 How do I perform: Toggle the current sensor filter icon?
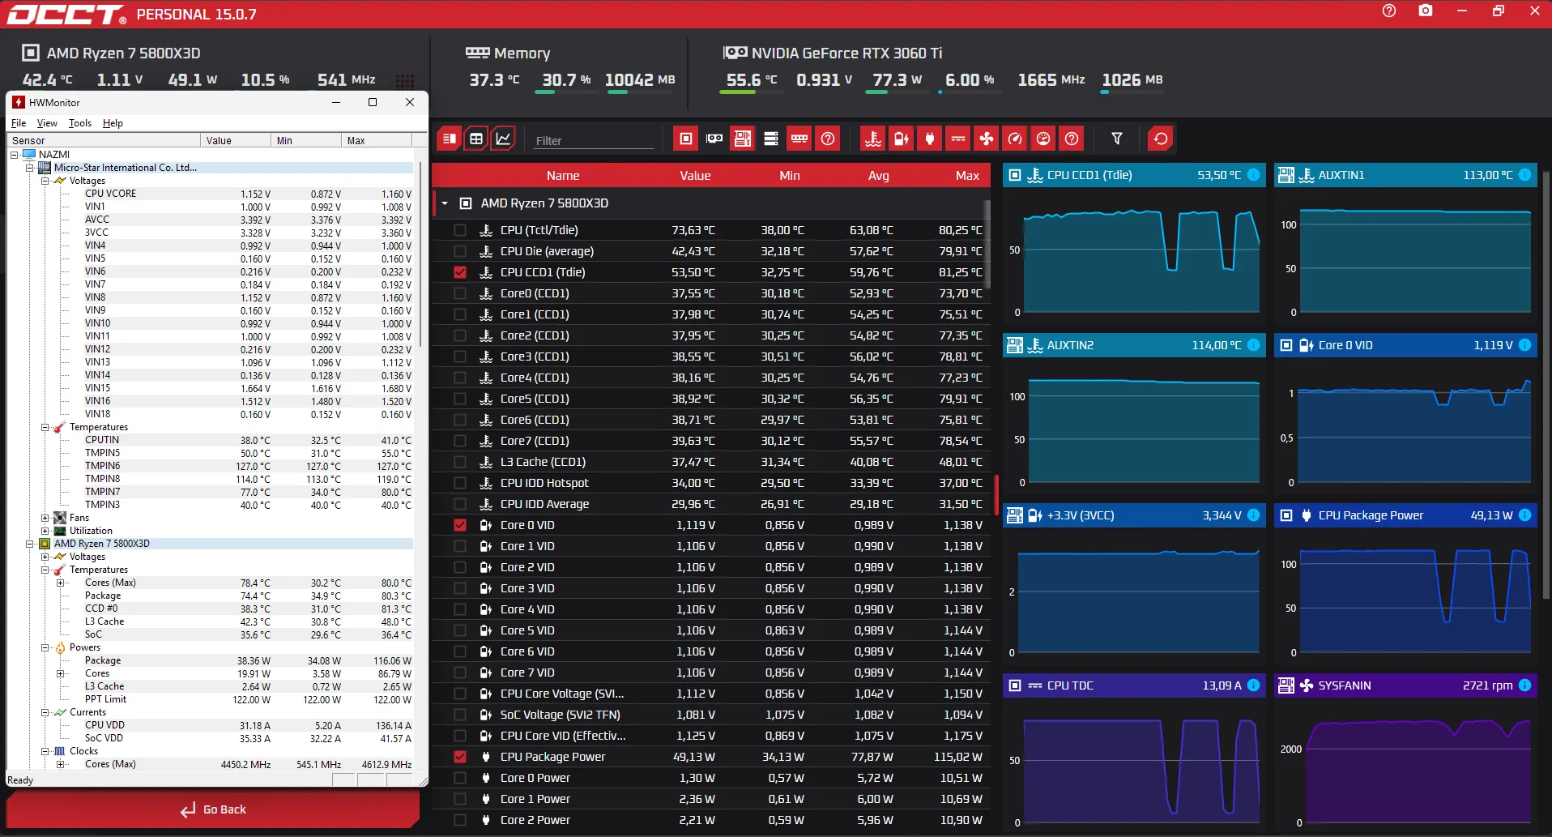[958, 139]
